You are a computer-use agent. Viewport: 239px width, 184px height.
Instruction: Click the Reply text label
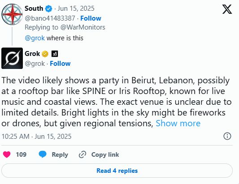point(60,155)
